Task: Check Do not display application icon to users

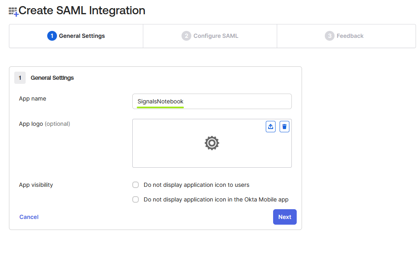Action: 136,185
